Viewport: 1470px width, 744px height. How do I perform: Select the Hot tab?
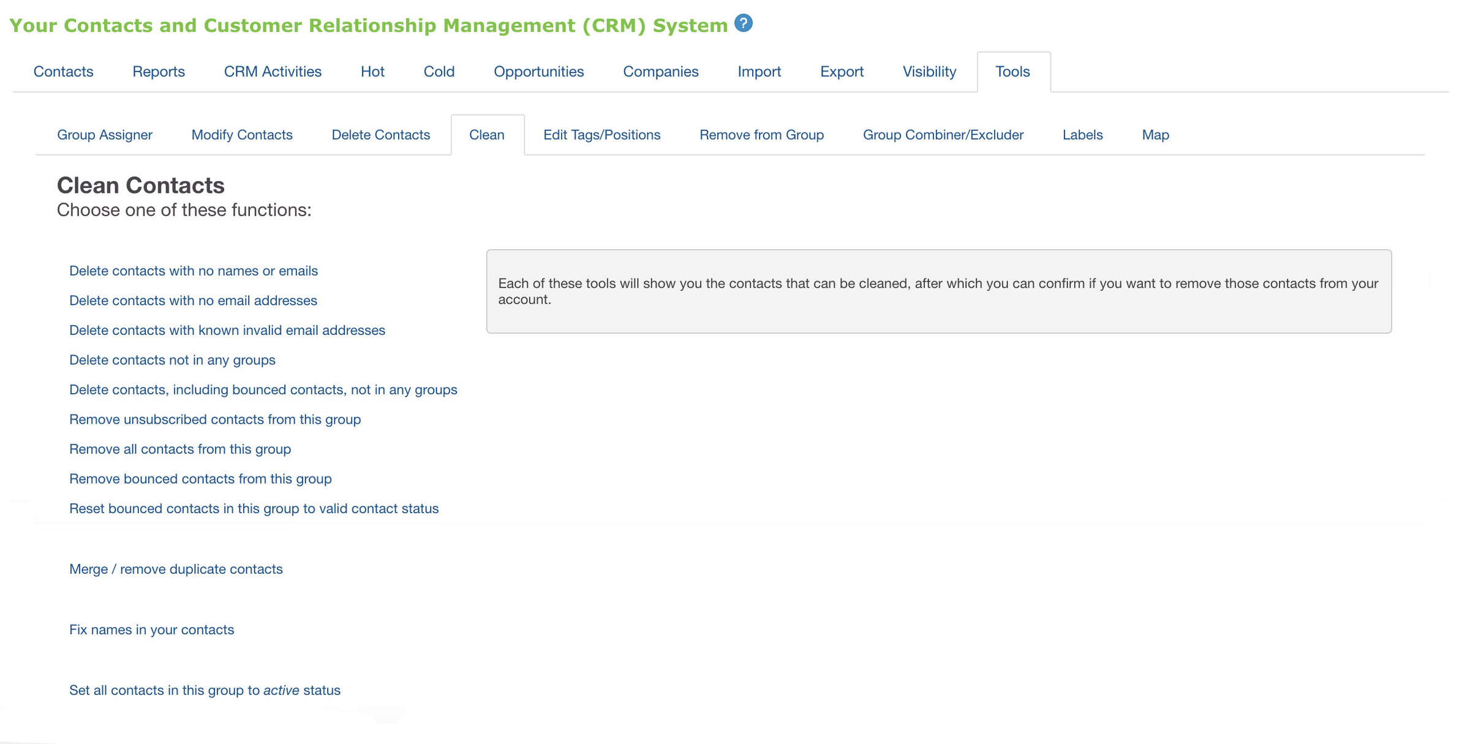[372, 72]
